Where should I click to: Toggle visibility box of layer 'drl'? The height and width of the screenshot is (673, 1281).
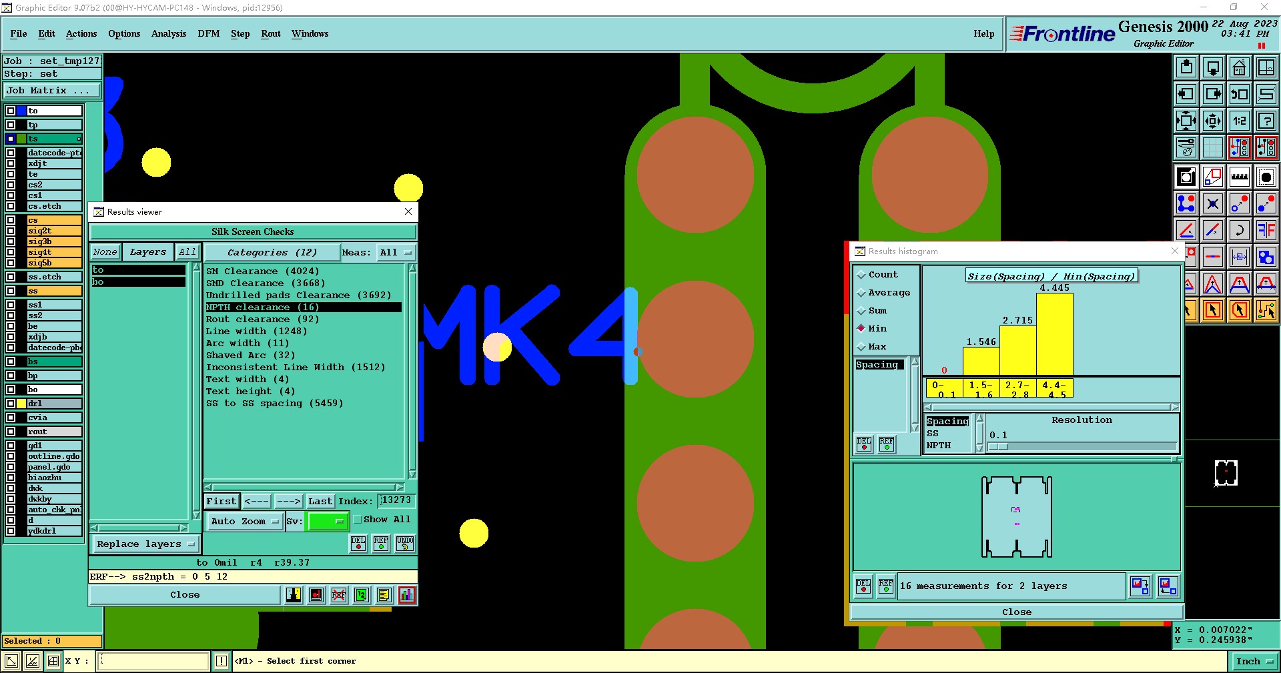click(11, 404)
